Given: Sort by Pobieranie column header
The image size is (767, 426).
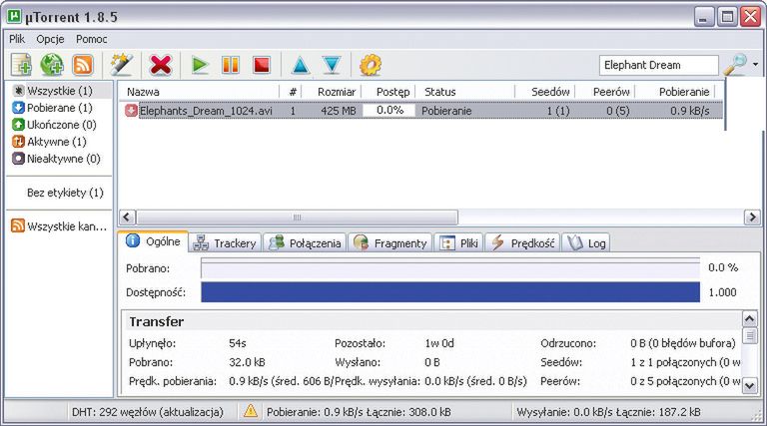Looking at the screenshot, I should click(675, 92).
